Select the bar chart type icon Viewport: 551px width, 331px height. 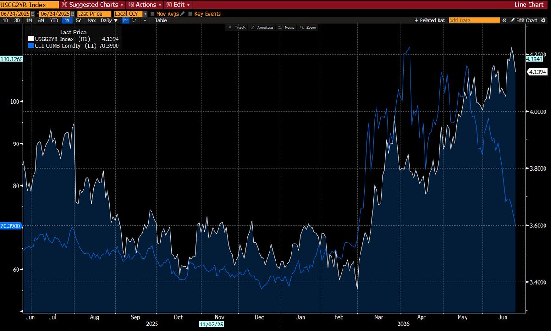[134, 20]
